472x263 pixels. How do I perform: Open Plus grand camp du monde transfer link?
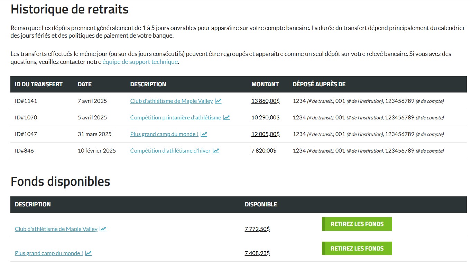(x=164, y=134)
